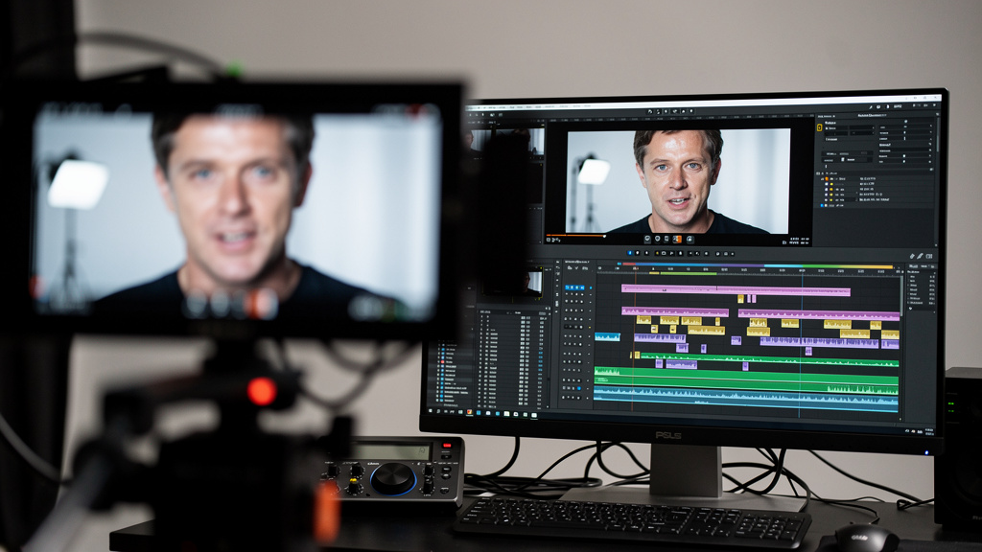Click the orange app icon in the Windows taskbar

(469, 412)
